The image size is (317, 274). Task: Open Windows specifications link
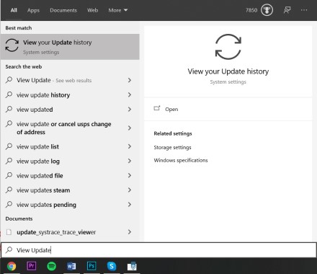click(181, 160)
